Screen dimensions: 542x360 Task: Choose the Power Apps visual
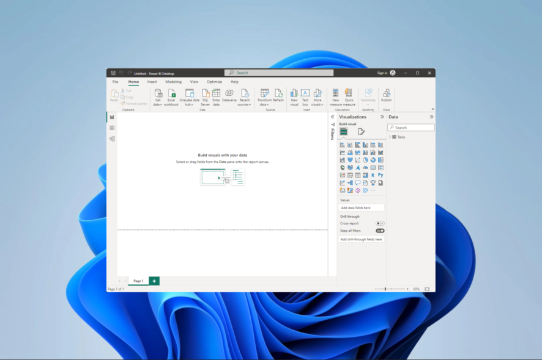point(357,190)
